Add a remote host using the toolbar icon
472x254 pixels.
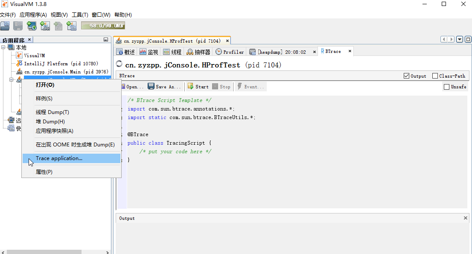click(32, 26)
